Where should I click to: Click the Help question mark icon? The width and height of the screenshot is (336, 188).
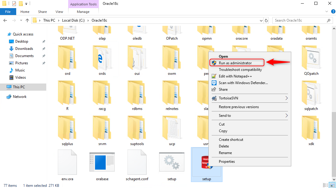333,12
